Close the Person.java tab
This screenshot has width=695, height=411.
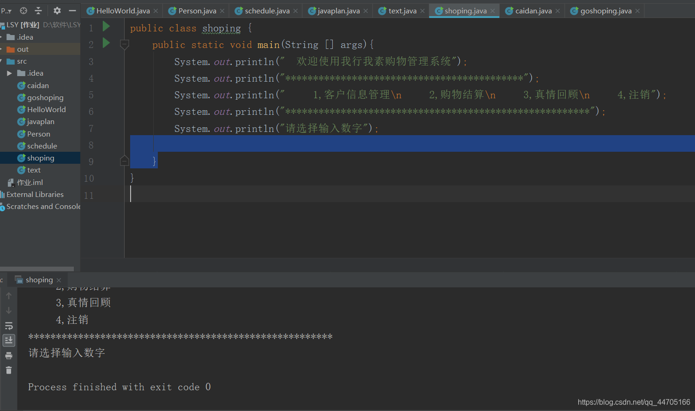[x=222, y=11]
